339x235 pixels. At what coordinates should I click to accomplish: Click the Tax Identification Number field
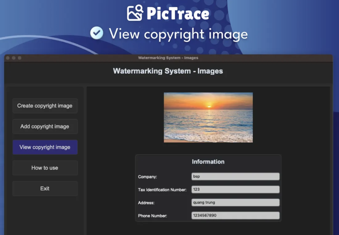tap(235, 189)
